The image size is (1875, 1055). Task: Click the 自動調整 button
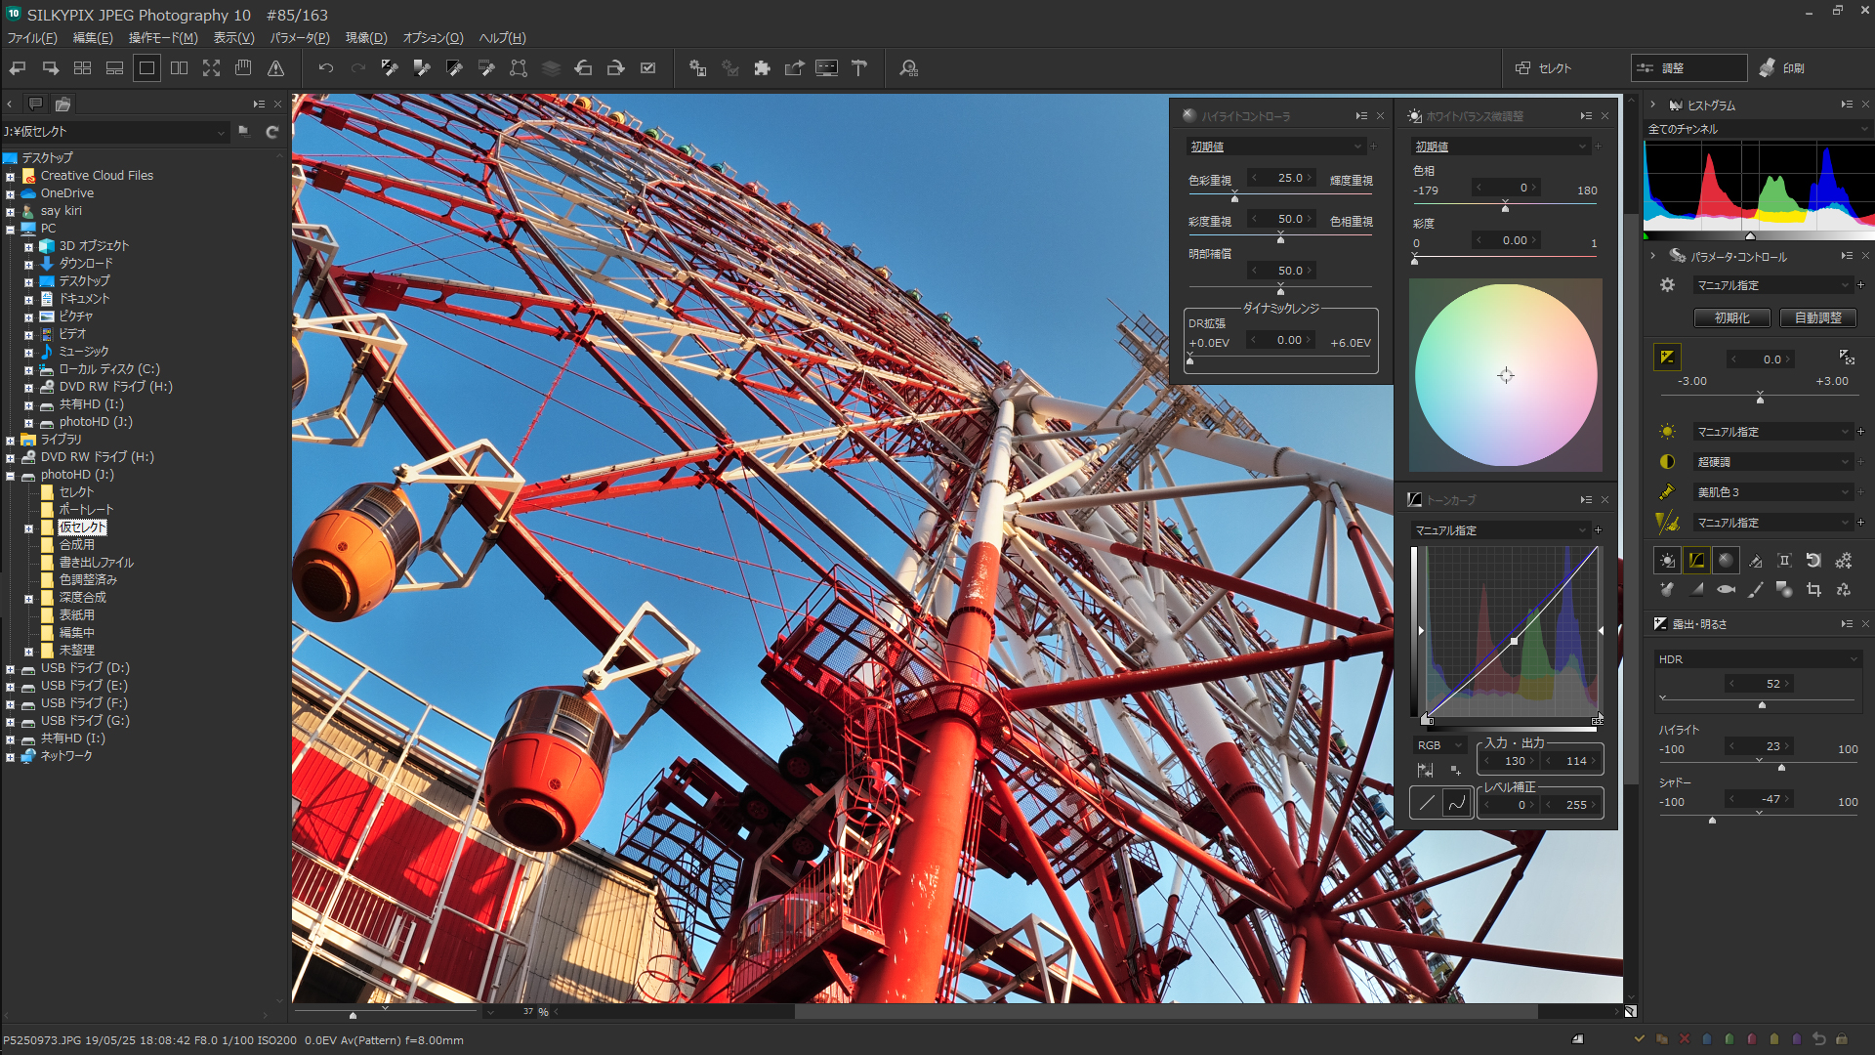pos(1817,318)
